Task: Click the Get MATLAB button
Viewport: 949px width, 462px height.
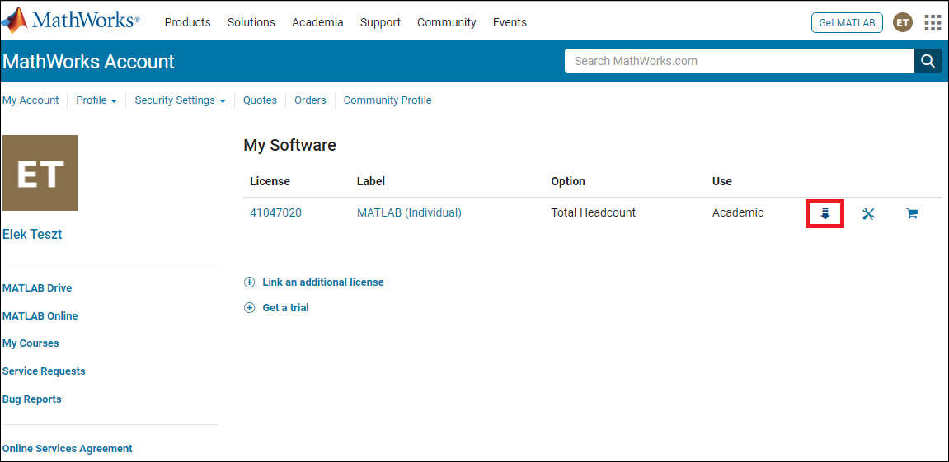Action: (x=847, y=23)
